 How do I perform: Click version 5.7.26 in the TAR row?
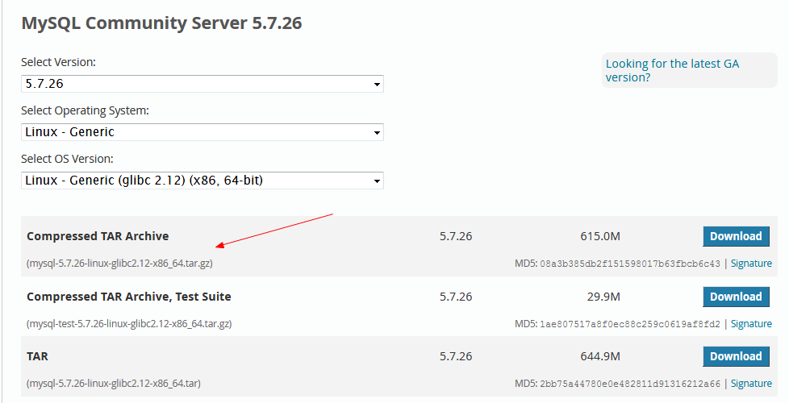pos(456,356)
